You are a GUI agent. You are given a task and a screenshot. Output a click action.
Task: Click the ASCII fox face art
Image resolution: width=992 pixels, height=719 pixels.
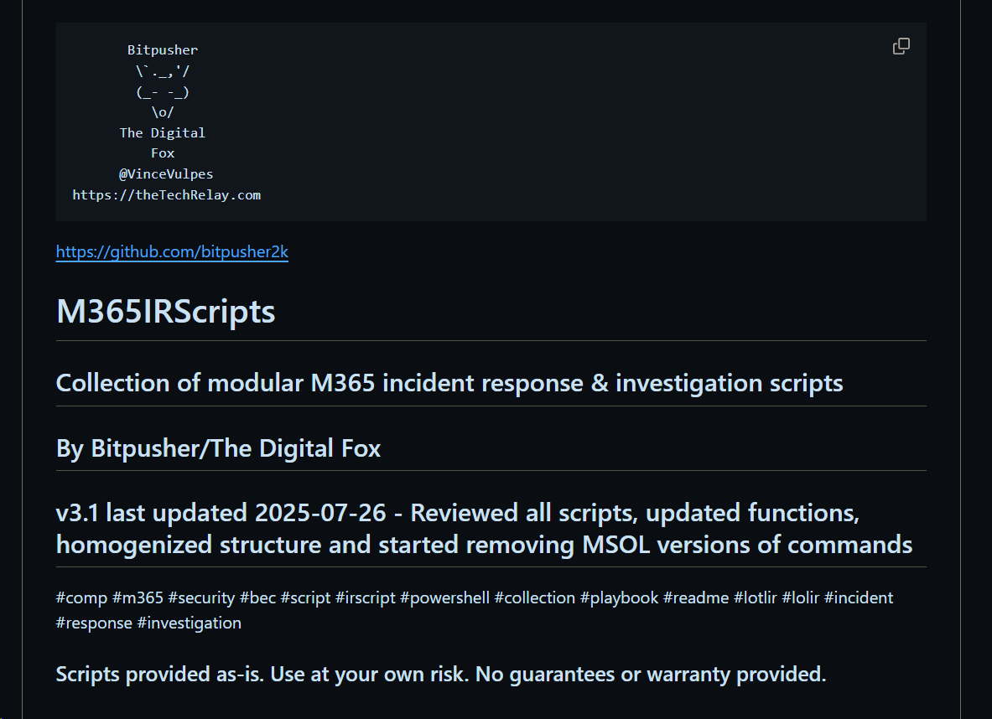(x=163, y=92)
